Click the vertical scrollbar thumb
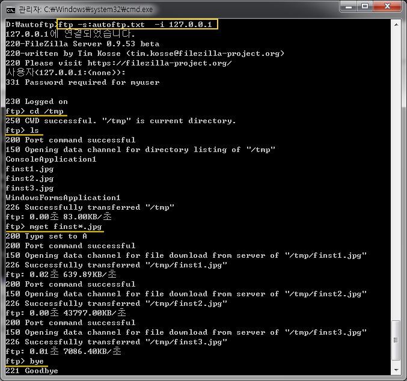The height and width of the screenshot is (381, 407). point(396,340)
